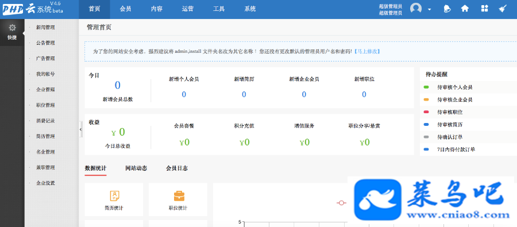The image size is (517, 227).
Task: Open 消费记录 in the sidebar
Action: coord(45,121)
